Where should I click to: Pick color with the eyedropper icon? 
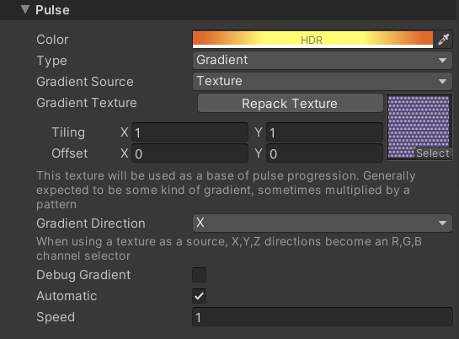tap(444, 40)
